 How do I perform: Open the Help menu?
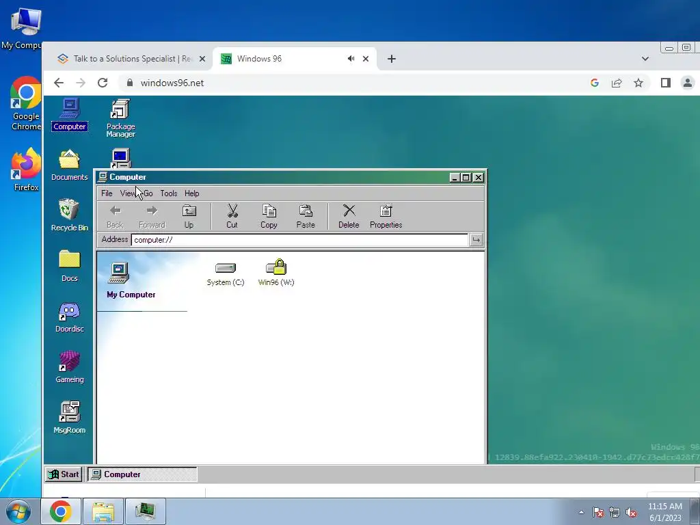tap(192, 193)
